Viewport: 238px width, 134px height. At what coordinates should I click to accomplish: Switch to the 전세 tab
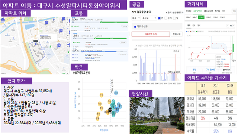(x=194, y=26)
